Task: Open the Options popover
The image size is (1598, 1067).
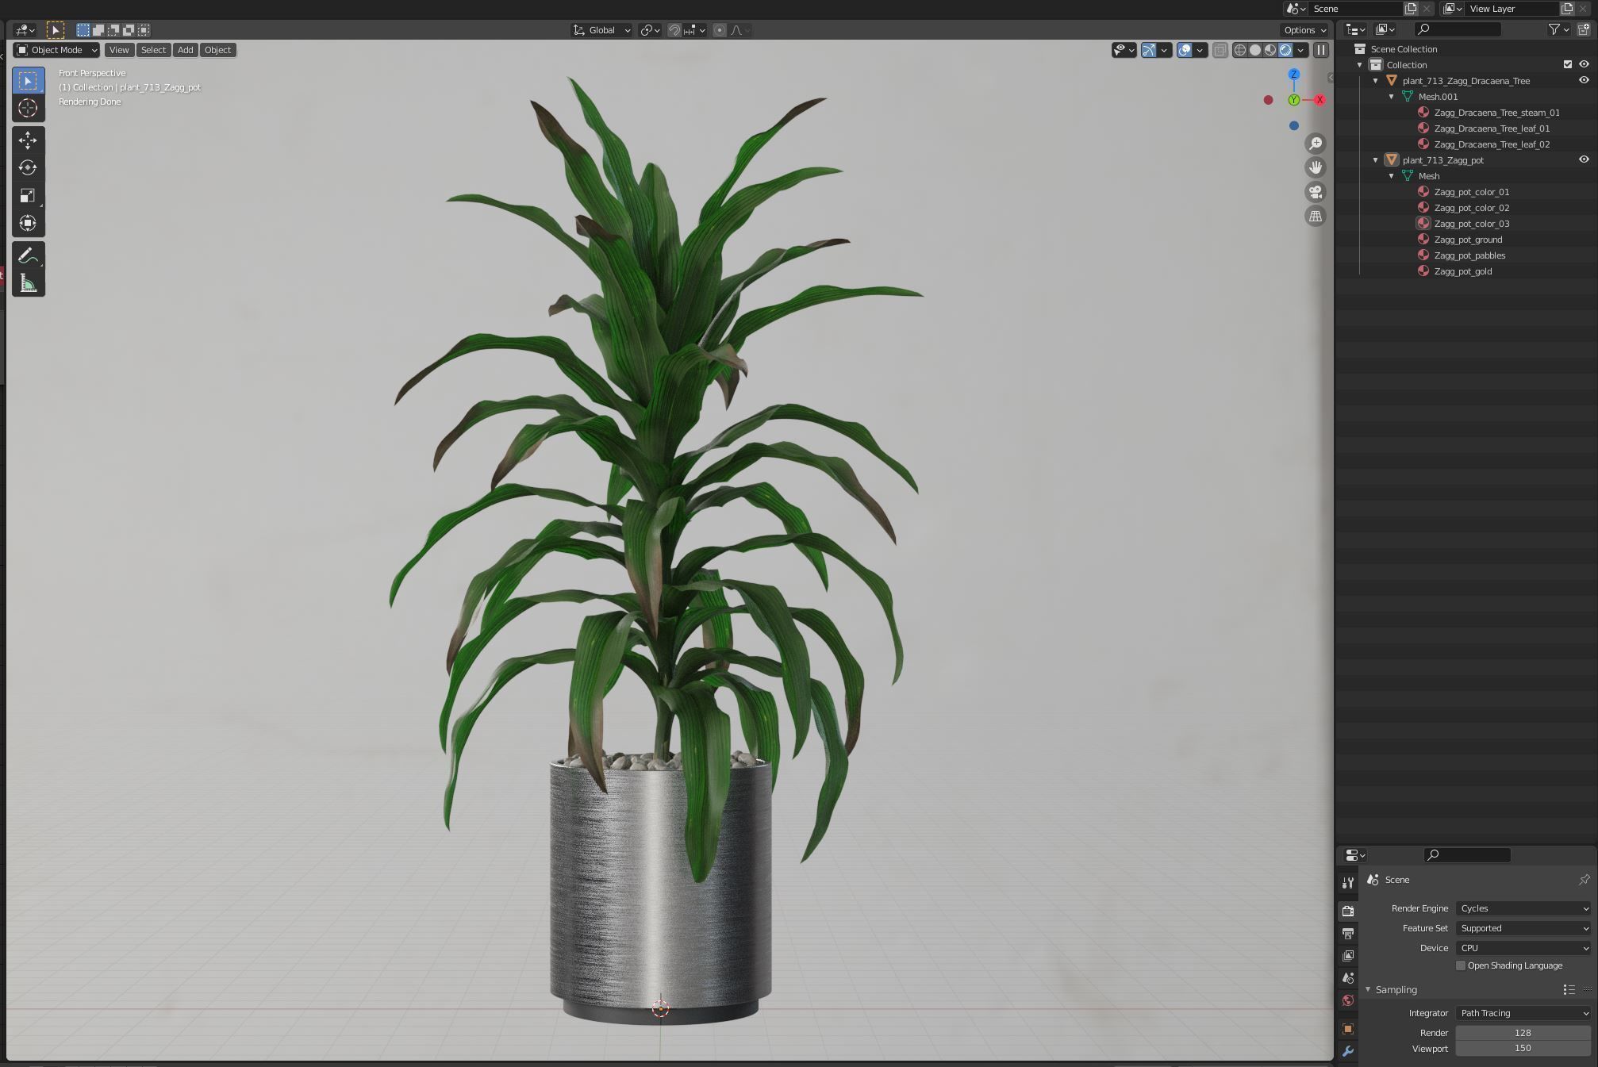Action: [x=1304, y=30]
